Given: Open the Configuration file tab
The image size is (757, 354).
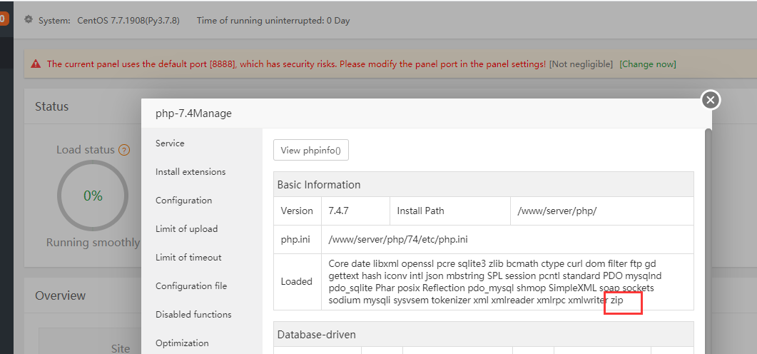Looking at the screenshot, I should pos(191,286).
